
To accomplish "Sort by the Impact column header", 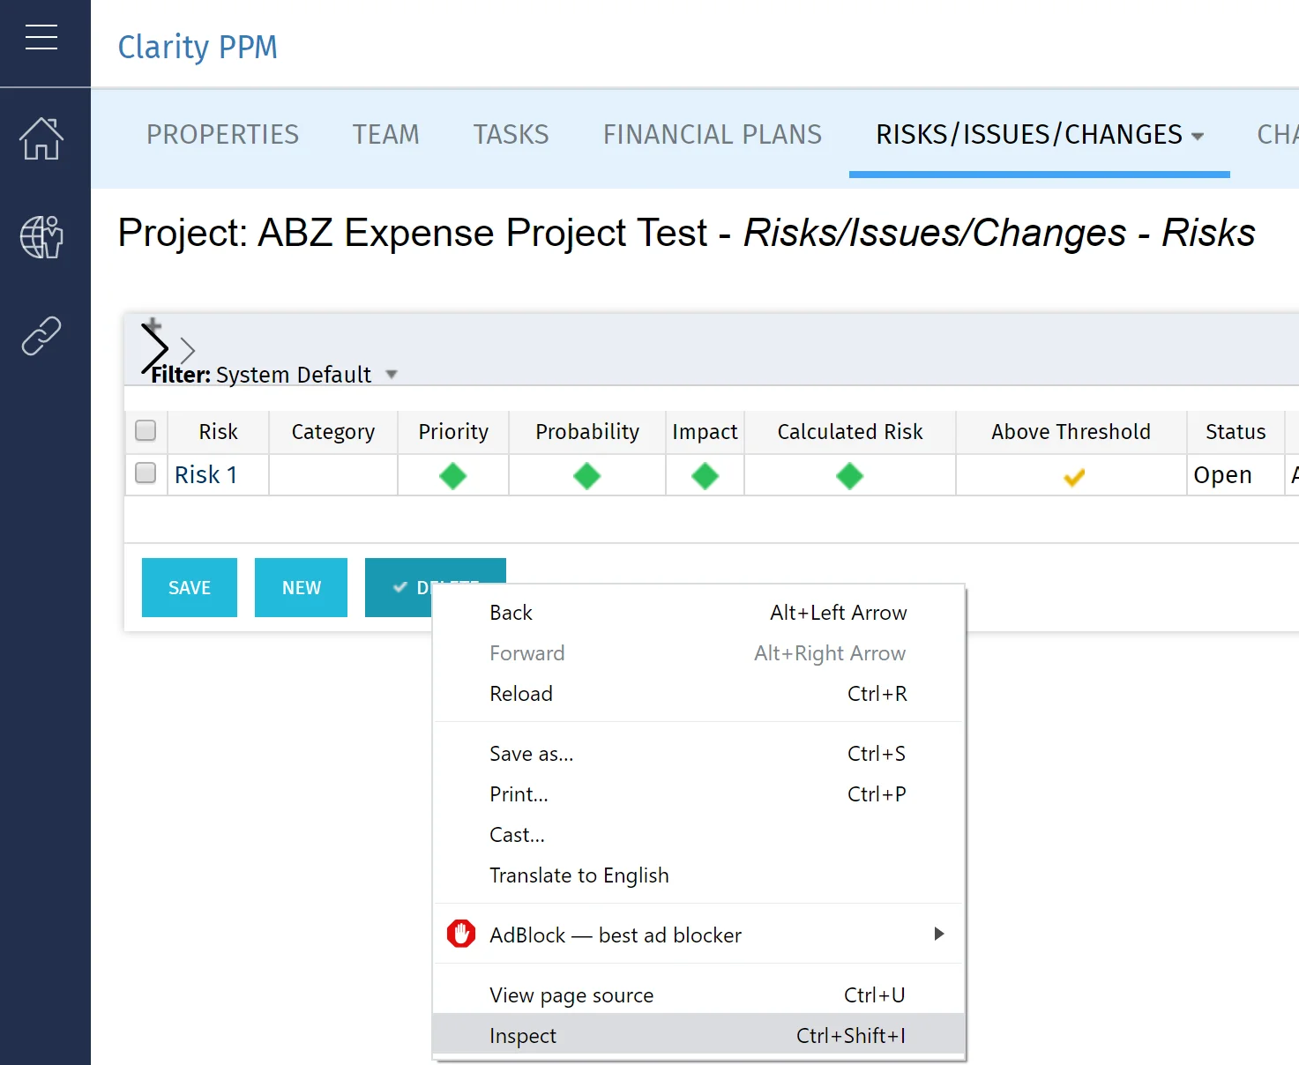I will click(705, 432).
